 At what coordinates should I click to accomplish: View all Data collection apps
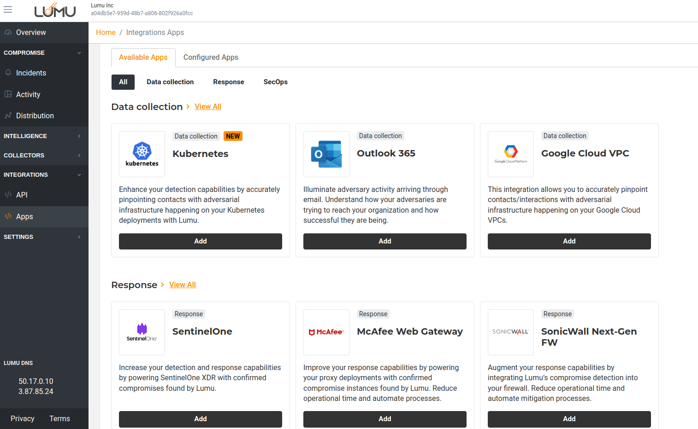pyautogui.click(x=208, y=107)
